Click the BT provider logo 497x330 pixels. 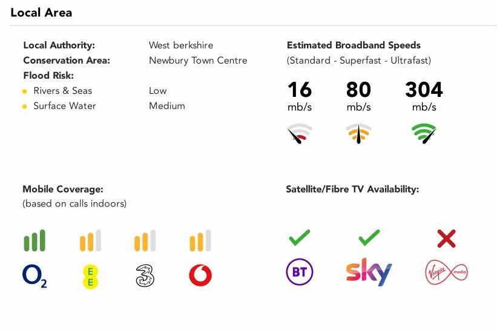(x=299, y=272)
